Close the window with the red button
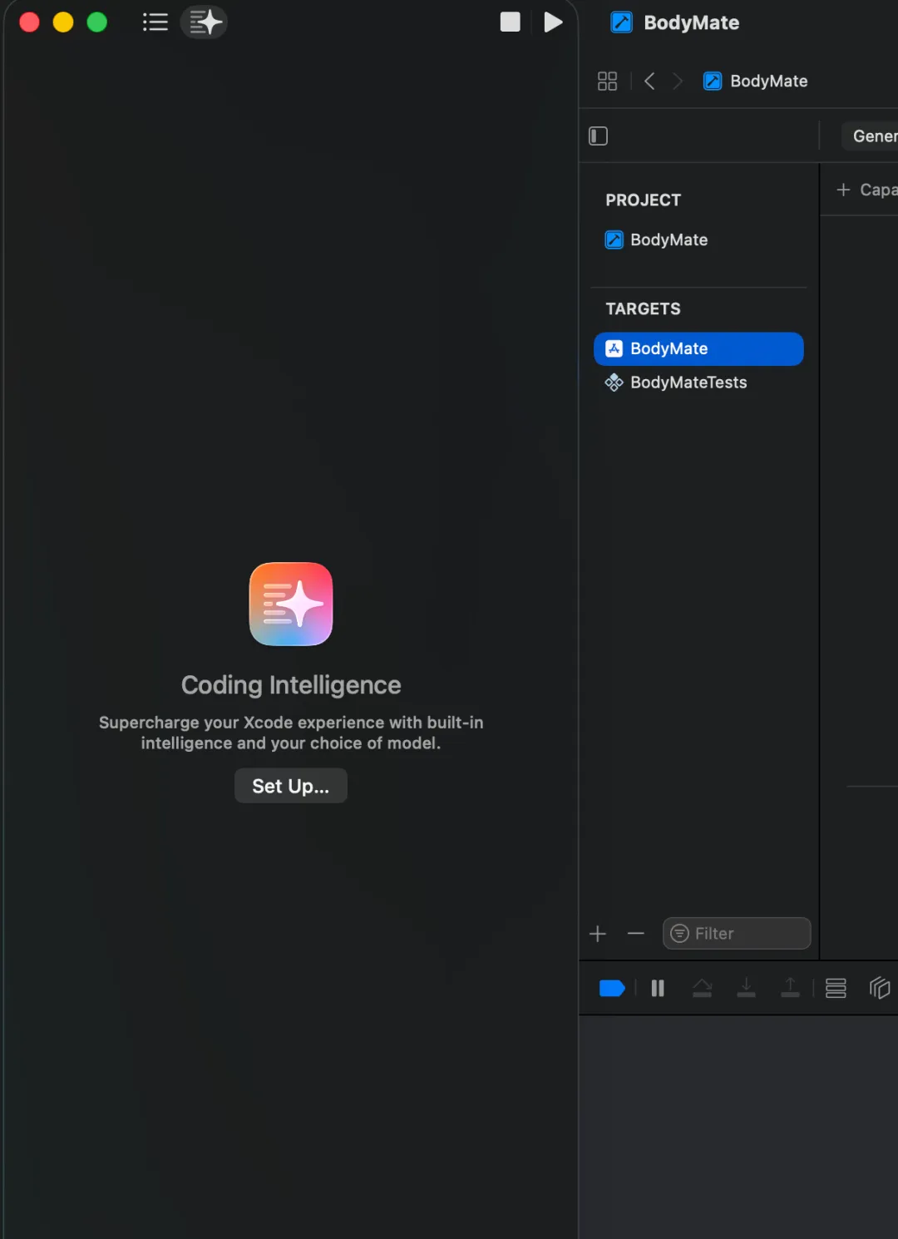Viewport: 898px width, 1239px height. (x=30, y=22)
